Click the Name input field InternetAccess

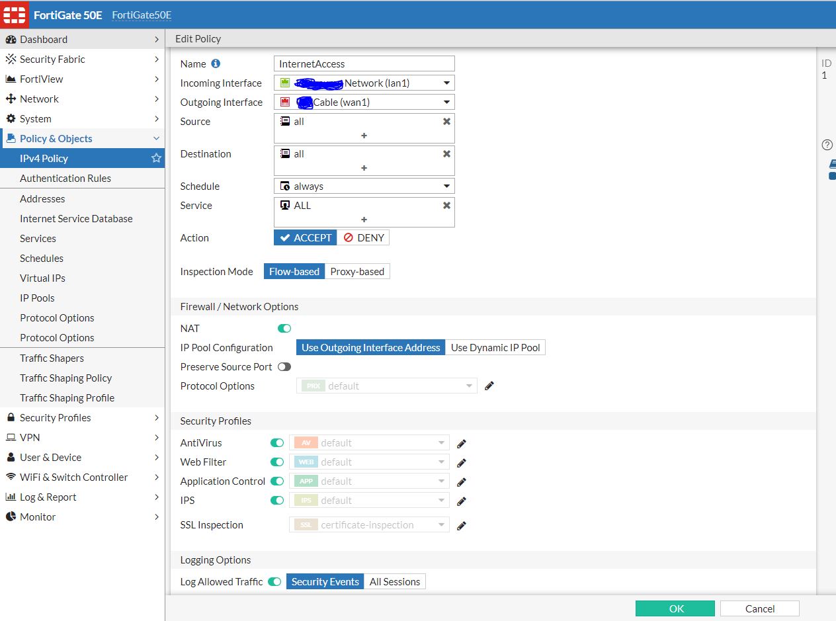[364, 63]
